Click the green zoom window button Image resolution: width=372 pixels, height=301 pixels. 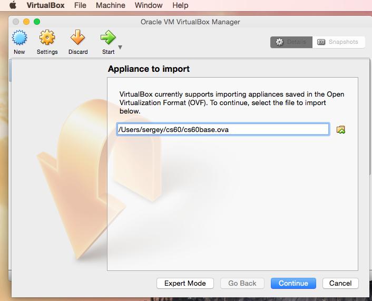pos(37,22)
